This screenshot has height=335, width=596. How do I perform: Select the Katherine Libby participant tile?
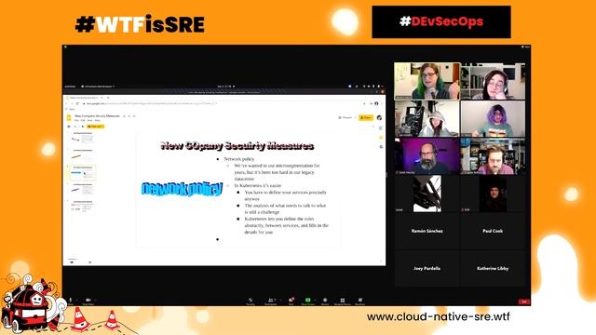tap(493, 268)
